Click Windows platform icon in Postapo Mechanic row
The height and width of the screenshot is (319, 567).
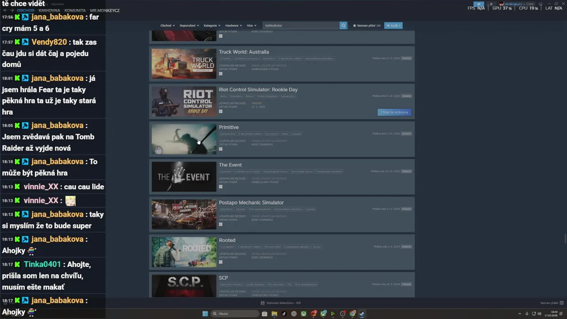click(x=221, y=225)
